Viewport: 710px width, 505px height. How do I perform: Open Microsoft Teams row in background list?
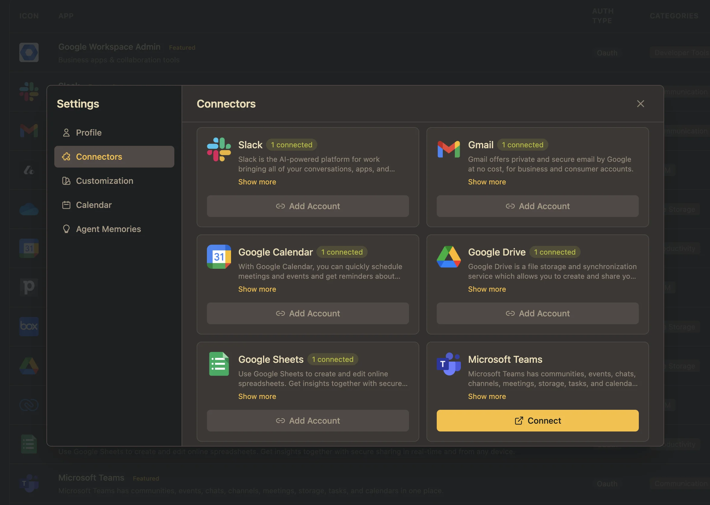360,484
